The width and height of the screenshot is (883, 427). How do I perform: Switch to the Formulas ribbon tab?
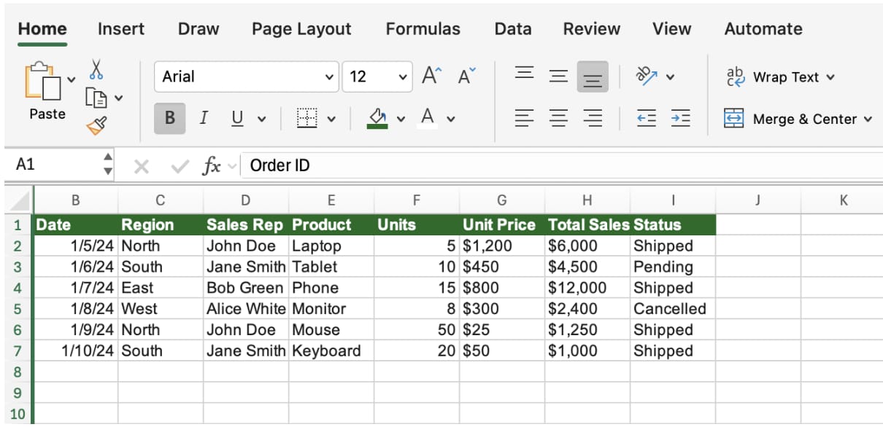423,29
